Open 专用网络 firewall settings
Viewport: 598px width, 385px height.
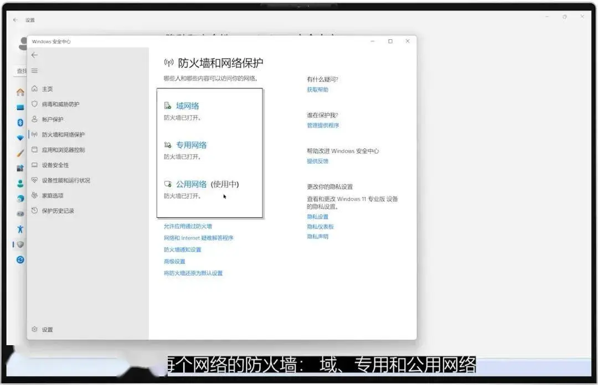click(x=191, y=145)
